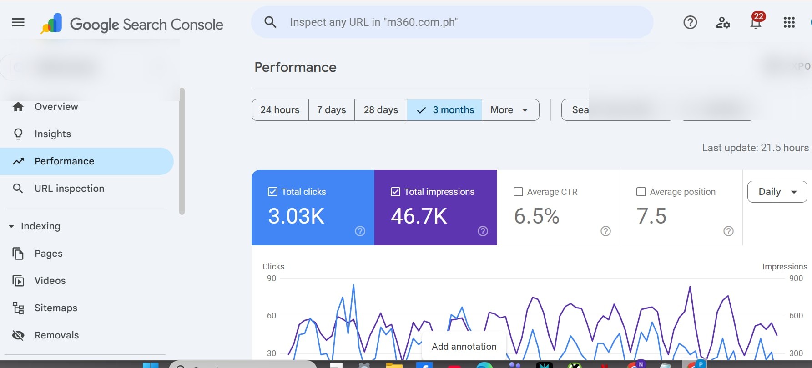Image resolution: width=812 pixels, height=368 pixels.
Task: Click the Overview home icon
Action: point(18,107)
